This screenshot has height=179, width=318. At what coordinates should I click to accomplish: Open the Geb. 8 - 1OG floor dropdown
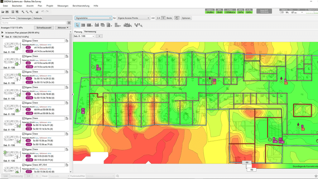point(84,36)
